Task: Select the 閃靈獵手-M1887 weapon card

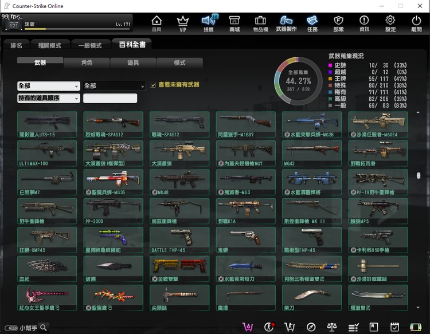Action: coord(246,124)
